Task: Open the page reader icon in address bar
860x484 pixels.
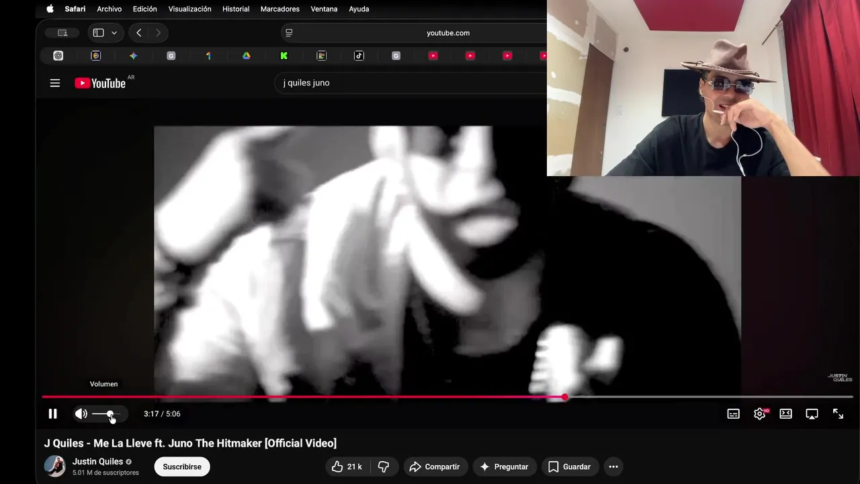Action: pos(289,33)
